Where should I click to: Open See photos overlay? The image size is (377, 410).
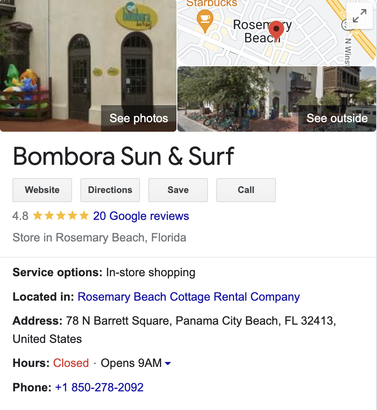pos(139,118)
